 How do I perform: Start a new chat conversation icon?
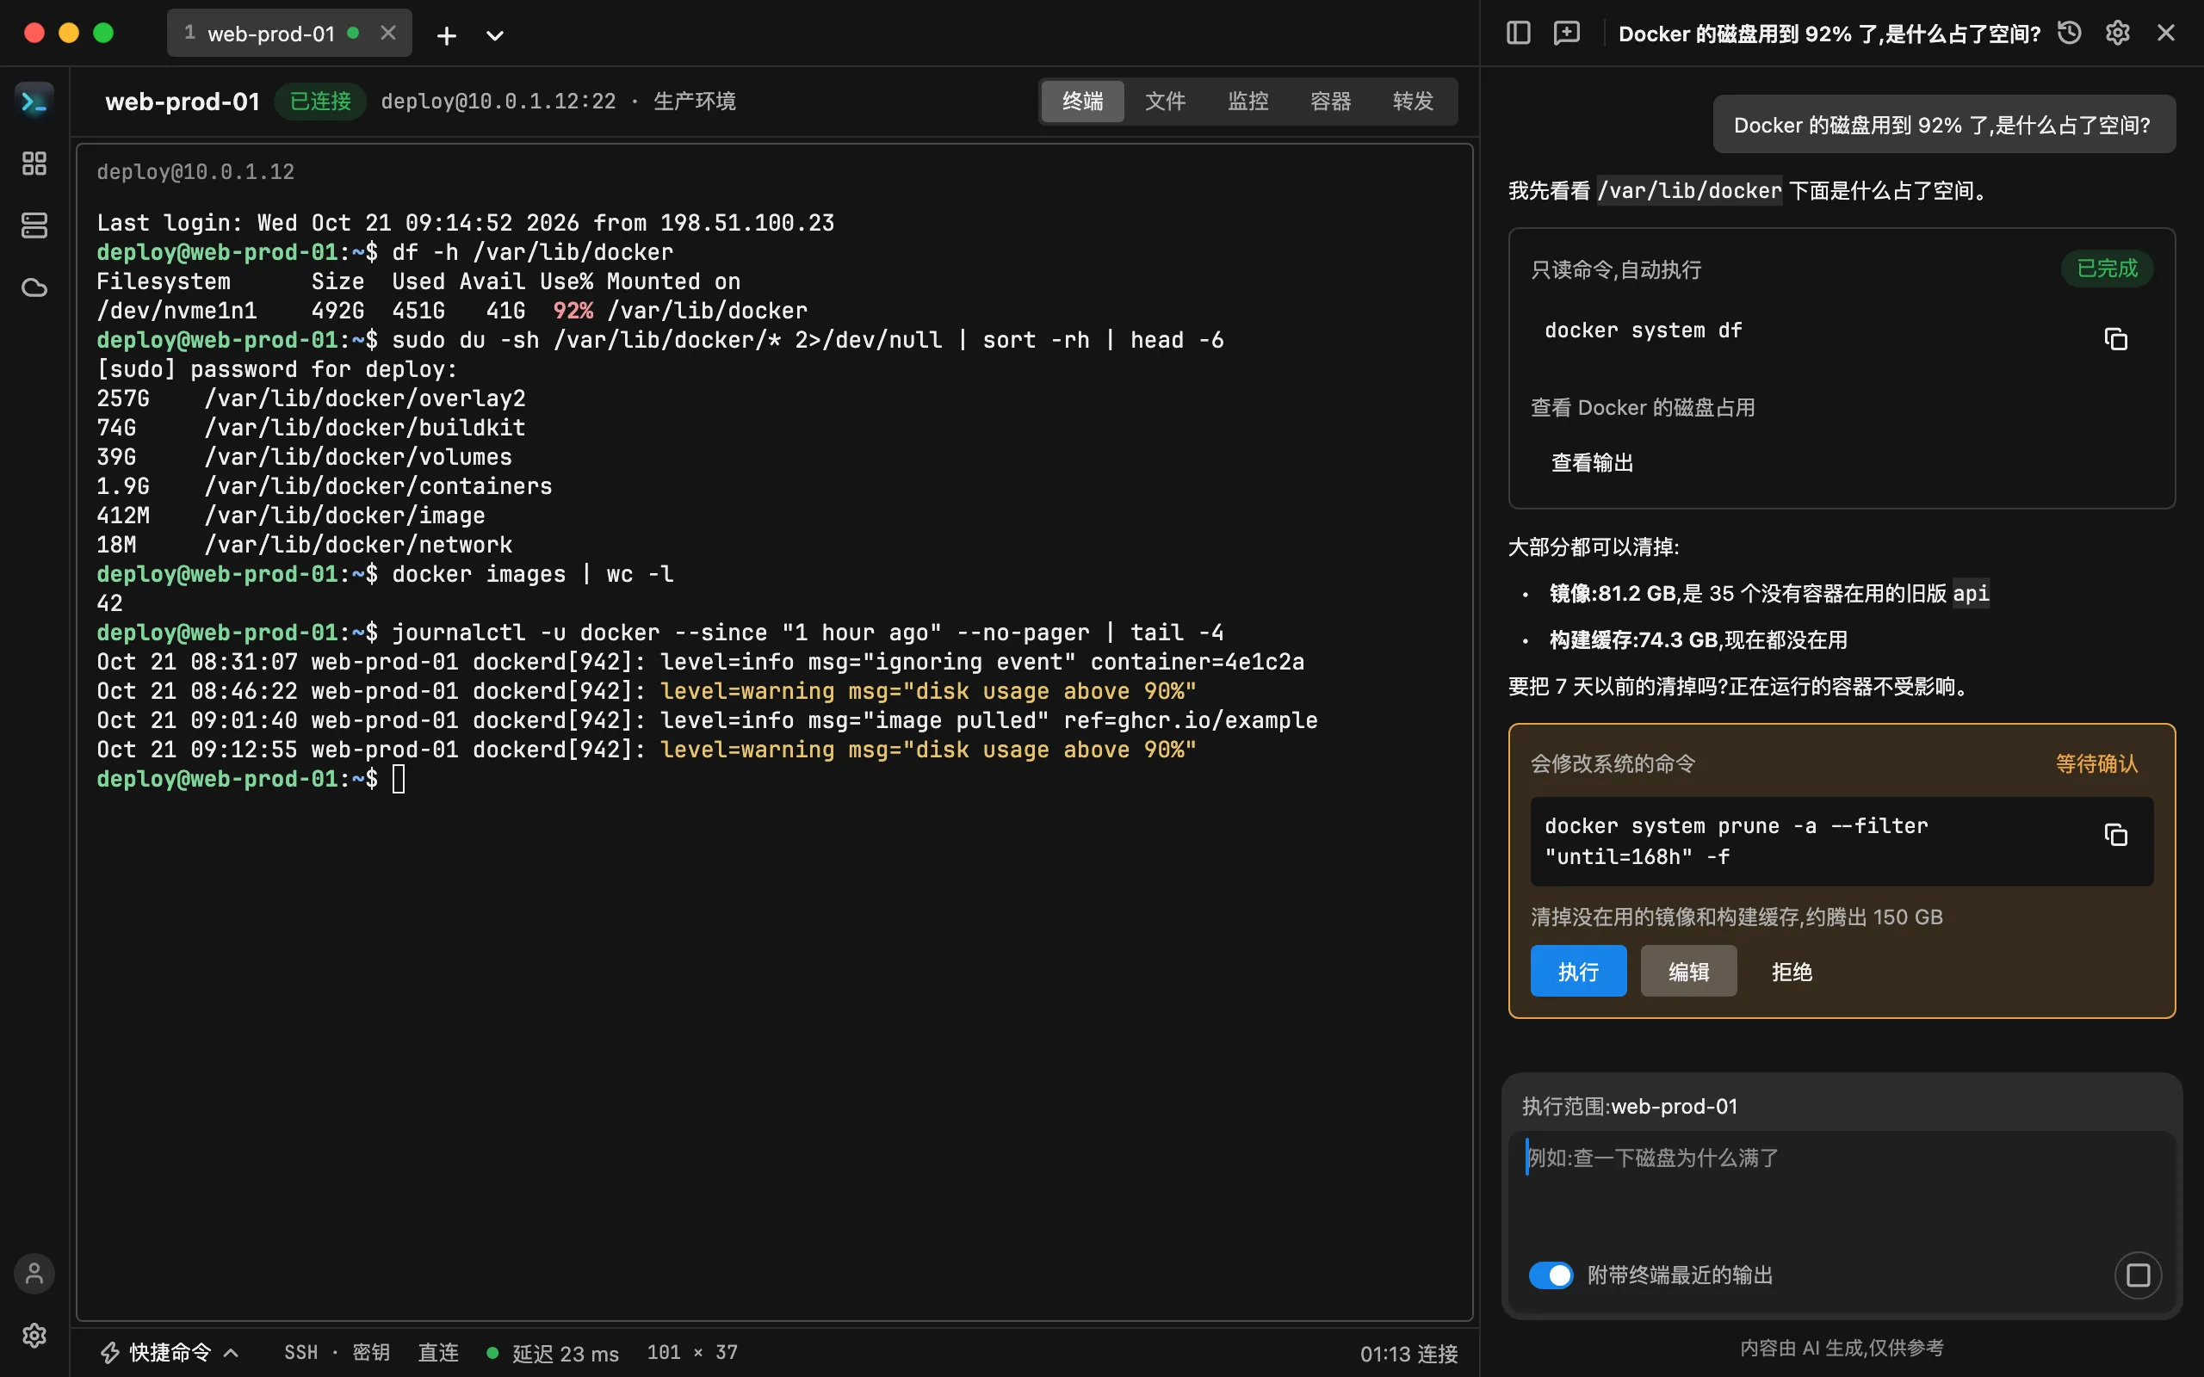tap(1567, 33)
